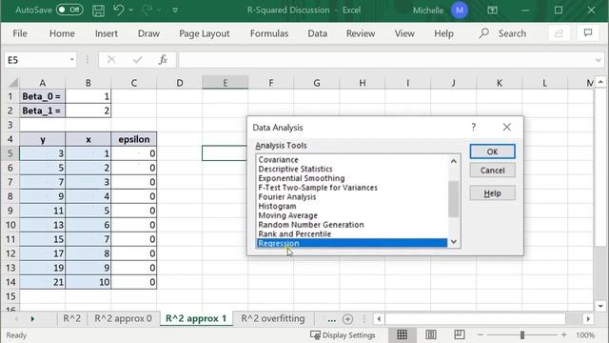Open the Formulas ribbon tab
This screenshot has width=609, height=343.
pos(269,33)
